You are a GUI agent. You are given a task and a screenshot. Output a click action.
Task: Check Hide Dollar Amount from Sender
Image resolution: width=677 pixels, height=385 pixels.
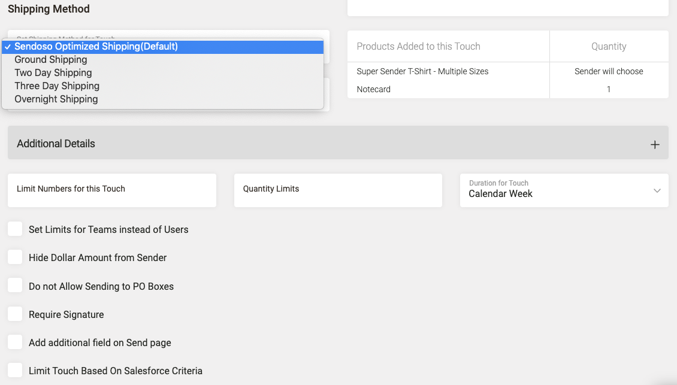(15, 257)
